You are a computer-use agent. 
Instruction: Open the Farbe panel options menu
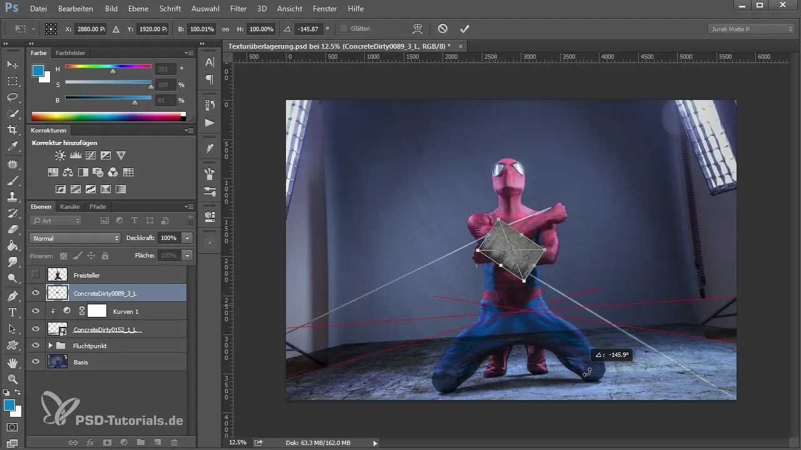coord(188,53)
